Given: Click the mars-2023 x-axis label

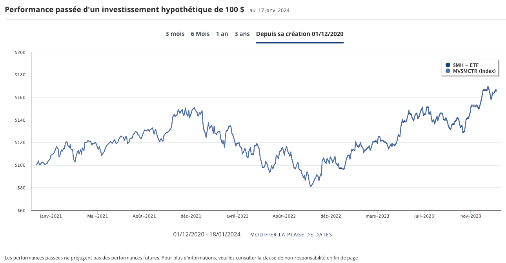Looking at the screenshot, I should 377,216.
